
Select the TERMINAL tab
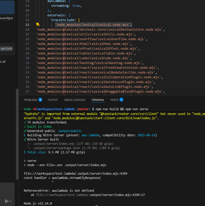[98, 100]
